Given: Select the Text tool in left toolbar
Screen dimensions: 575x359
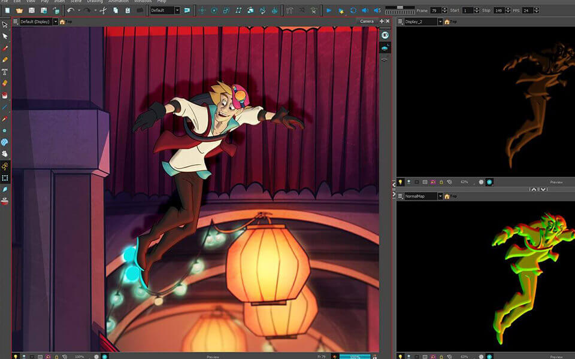Looking at the screenshot, I should click(x=5, y=71).
